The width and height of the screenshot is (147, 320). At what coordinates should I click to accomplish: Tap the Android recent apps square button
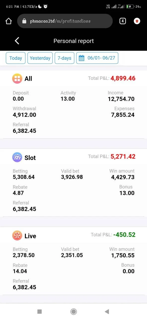[39, 311]
